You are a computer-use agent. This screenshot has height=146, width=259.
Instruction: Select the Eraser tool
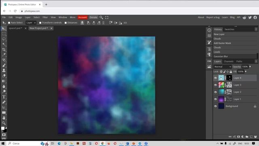4,76
